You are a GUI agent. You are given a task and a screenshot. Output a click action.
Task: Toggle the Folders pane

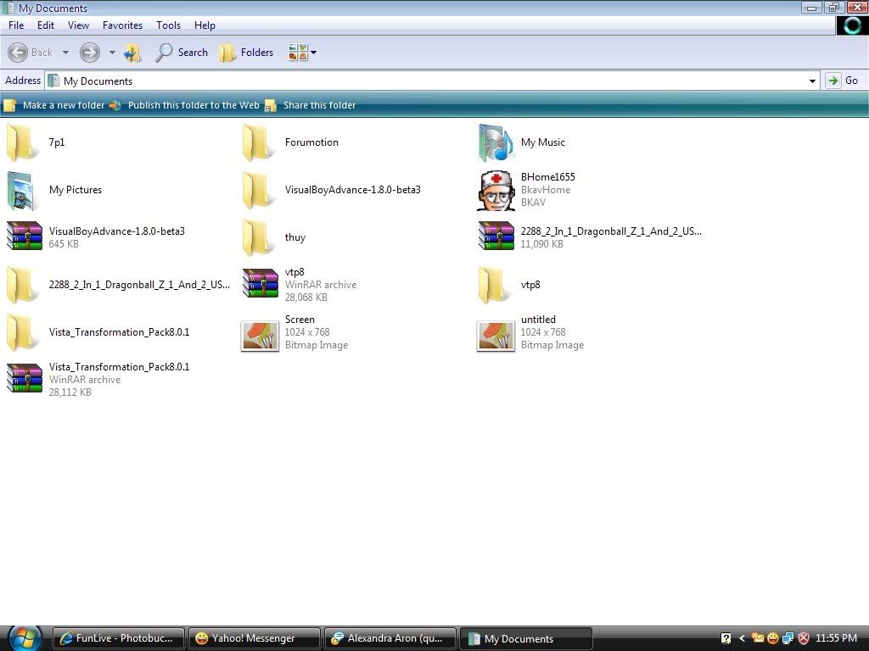(x=247, y=53)
